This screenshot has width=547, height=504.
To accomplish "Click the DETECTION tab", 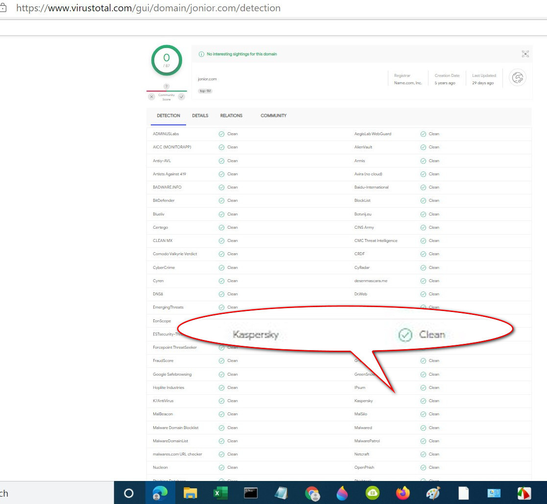I will tap(168, 116).
